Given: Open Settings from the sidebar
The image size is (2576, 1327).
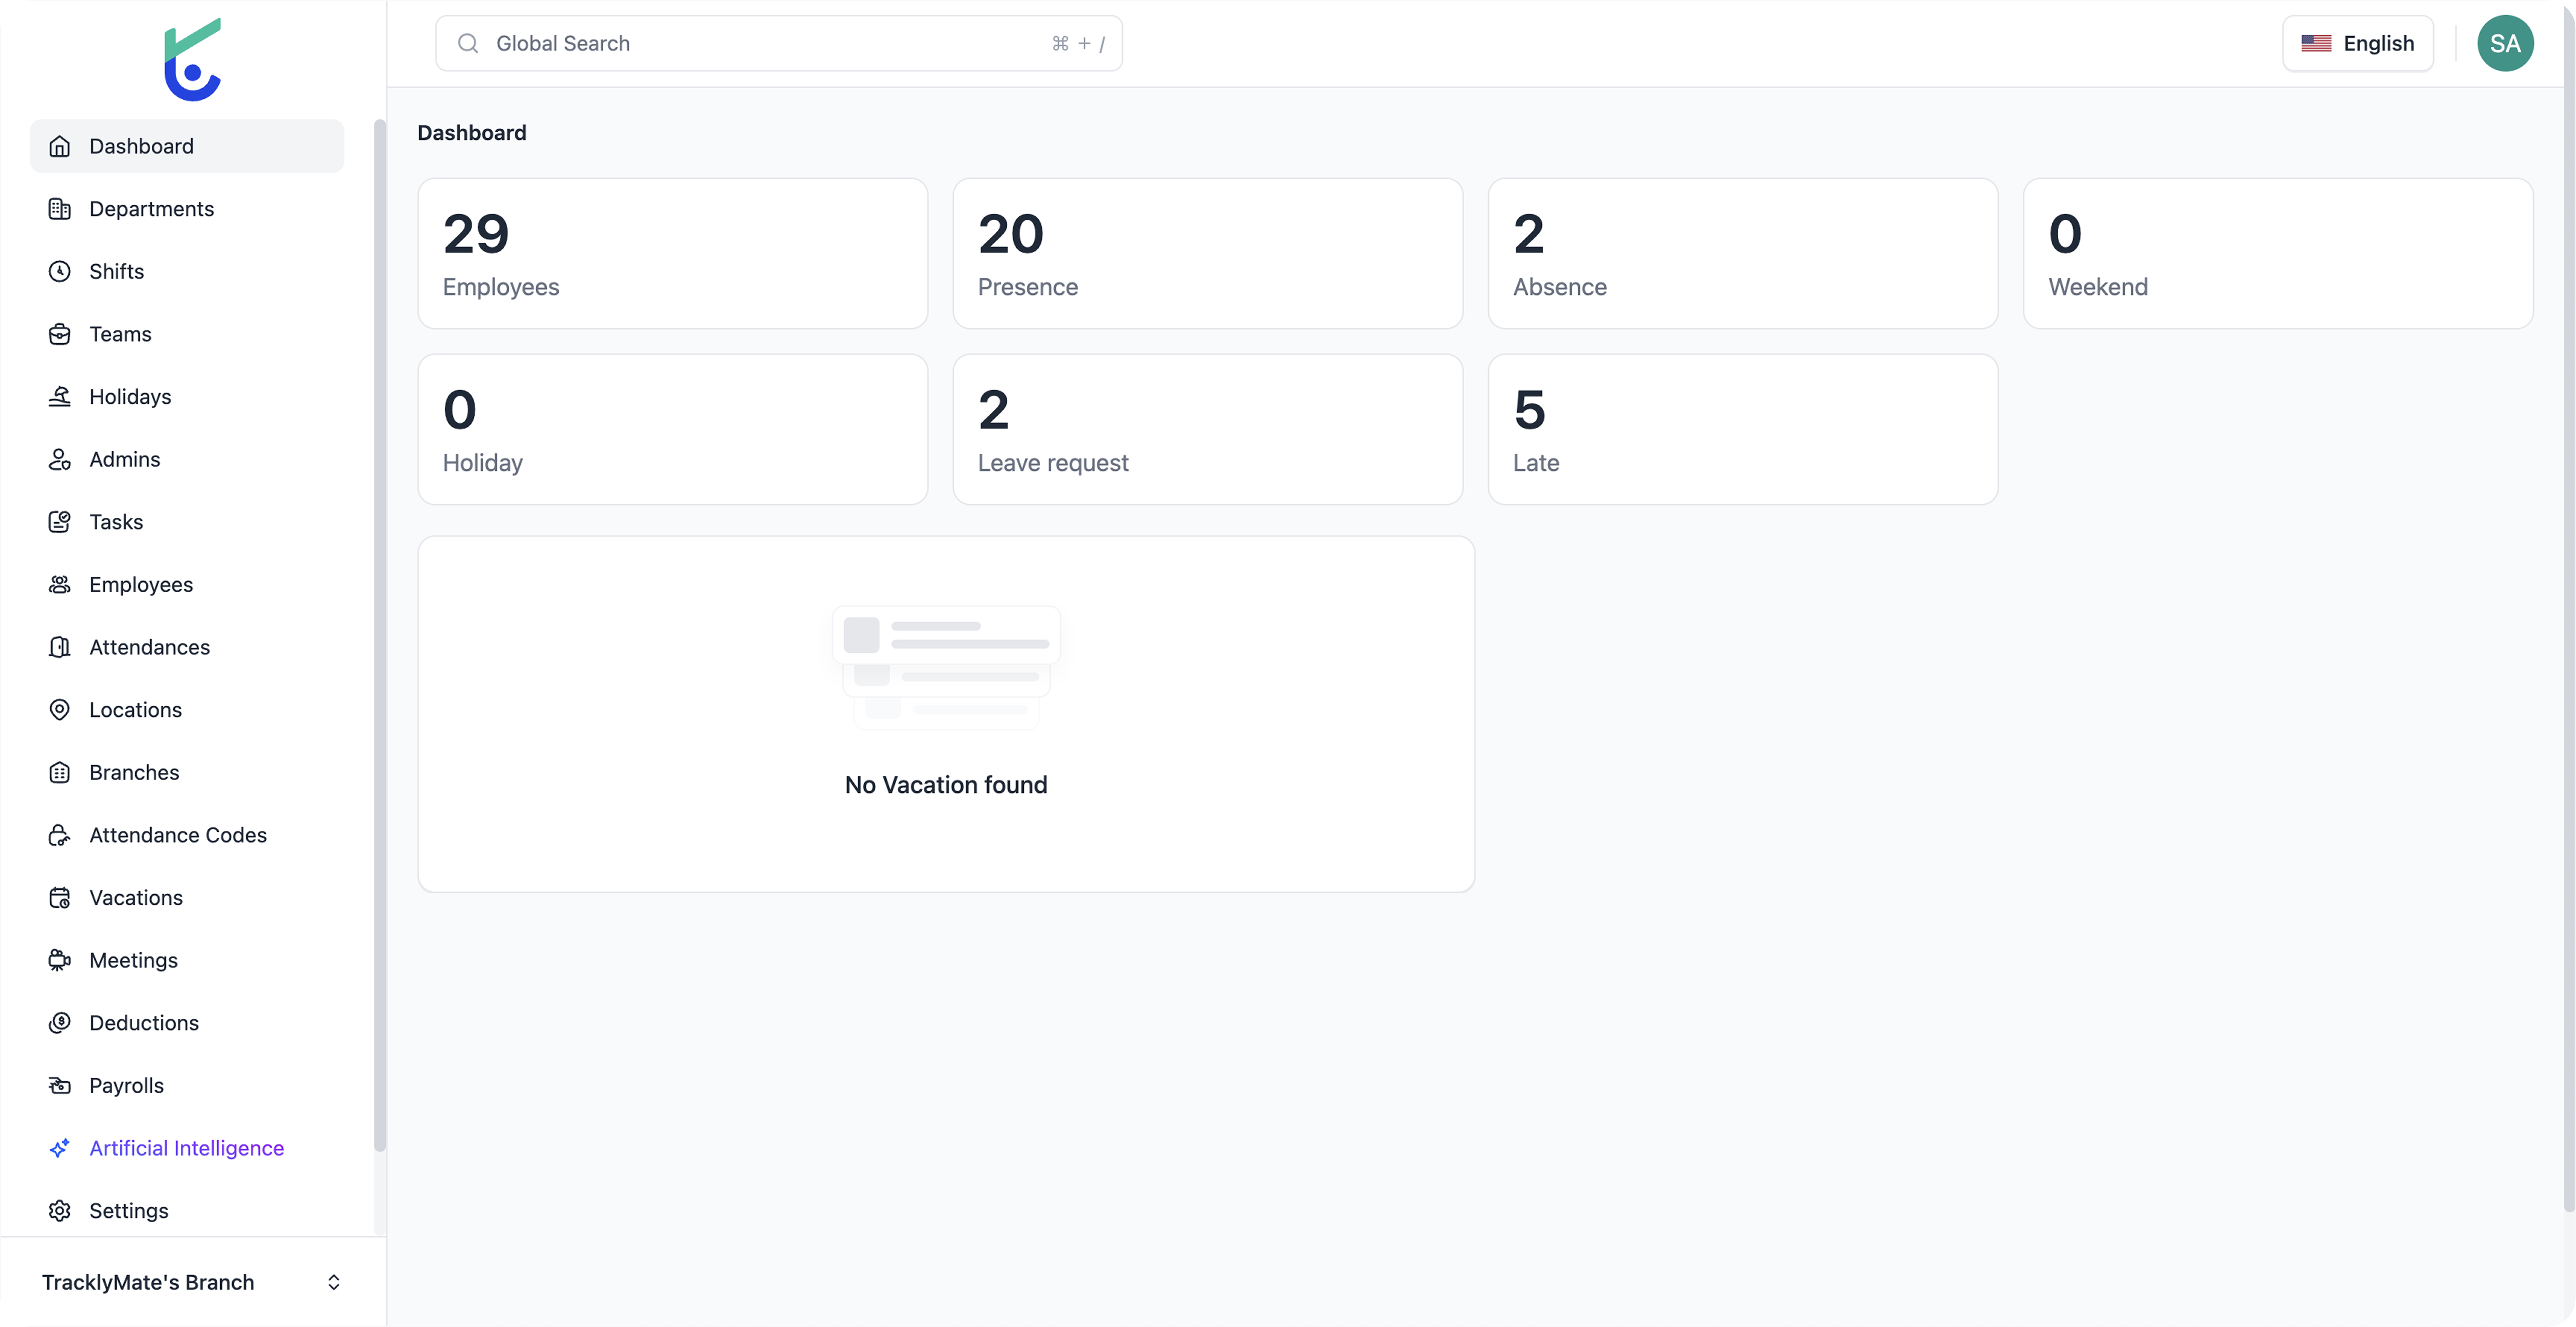Looking at the screenshot, I should [128, 1210].
